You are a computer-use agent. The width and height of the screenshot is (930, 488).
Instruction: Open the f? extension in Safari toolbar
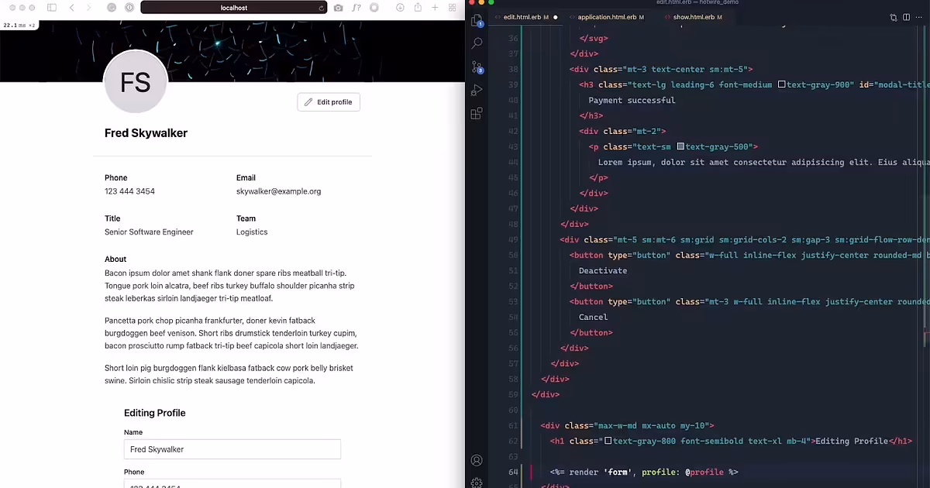click(x=356, y=8)
